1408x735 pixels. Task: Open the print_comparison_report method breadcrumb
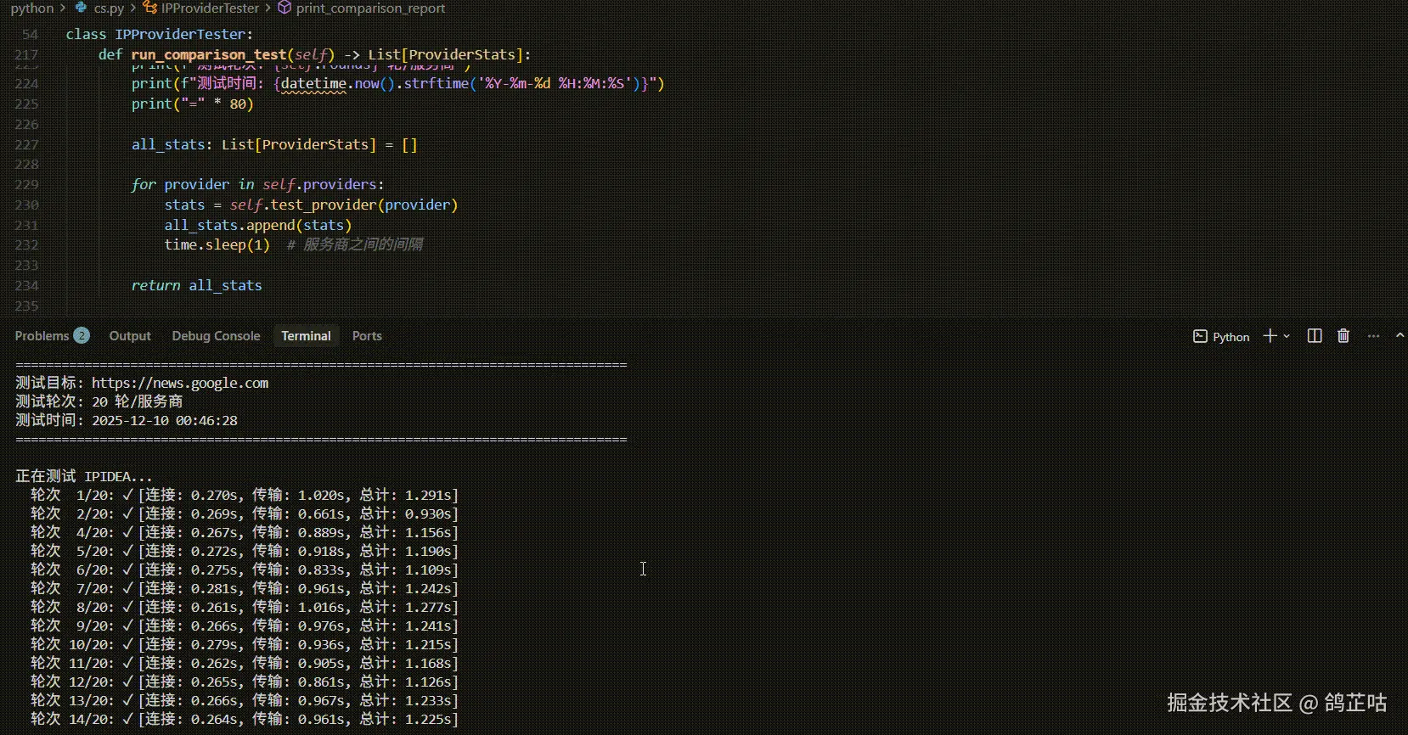[362, 8]
